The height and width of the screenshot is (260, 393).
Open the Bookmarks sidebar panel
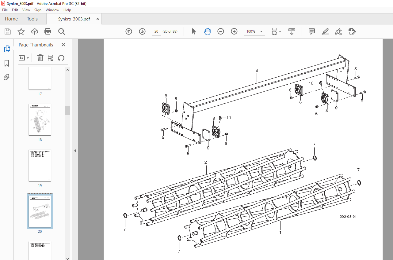(x=7, y=63)
